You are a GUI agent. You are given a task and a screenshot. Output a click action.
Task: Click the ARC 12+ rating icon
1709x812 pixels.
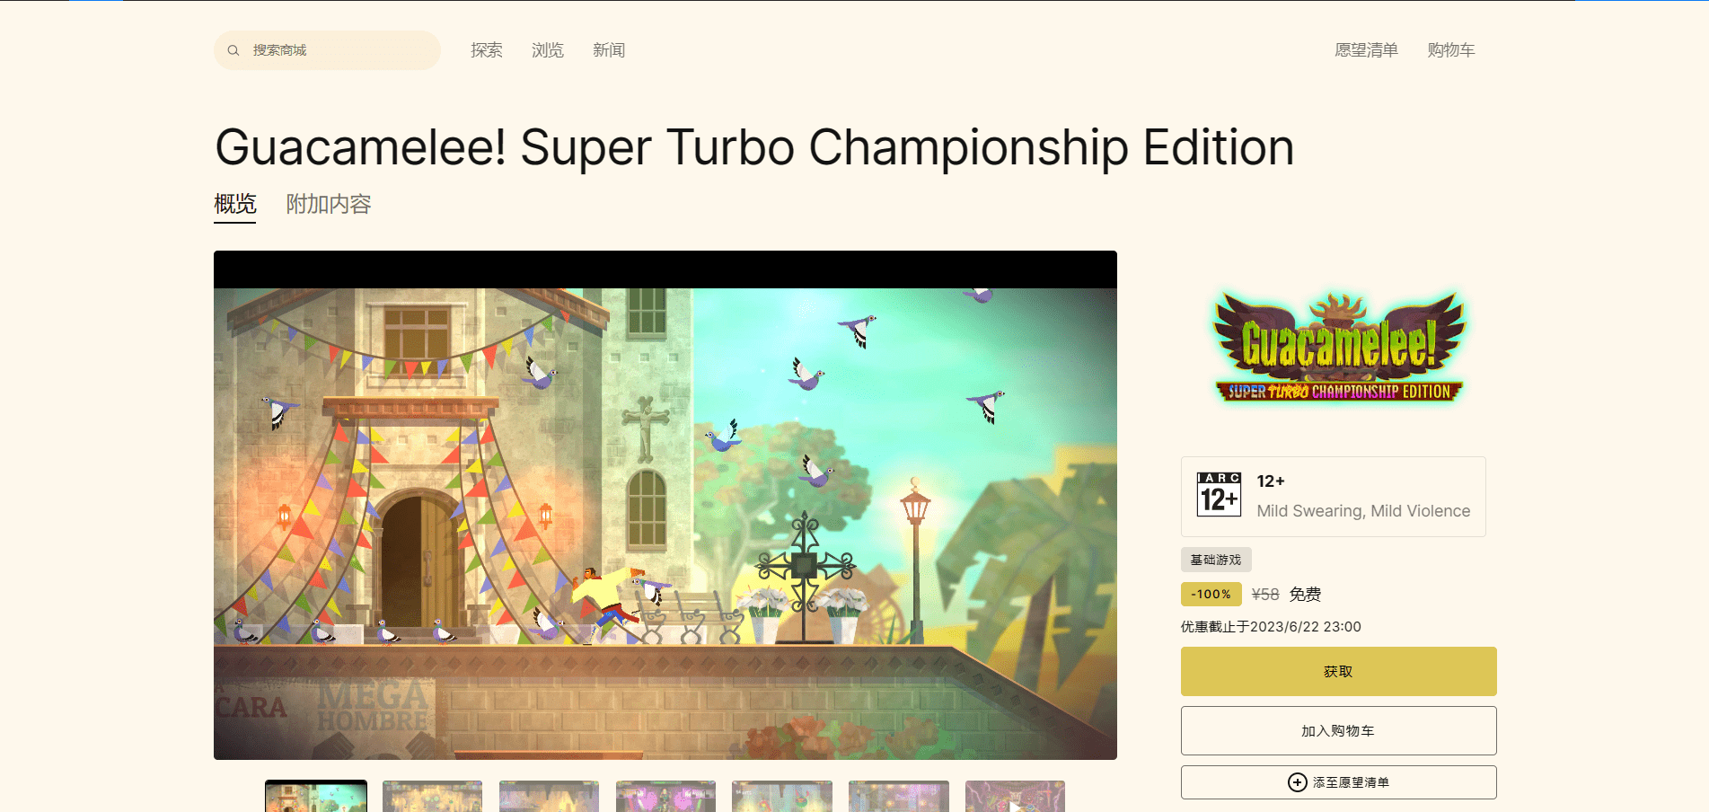pos(1219,495)
